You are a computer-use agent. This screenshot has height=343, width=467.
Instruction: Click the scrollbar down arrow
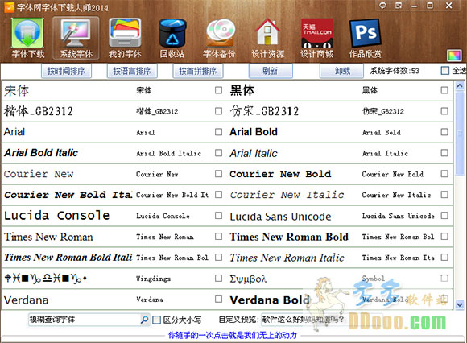460,304
